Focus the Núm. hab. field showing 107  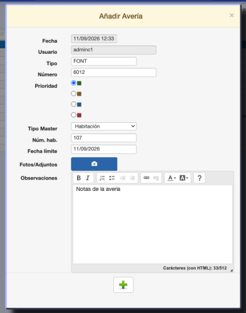[x=104, y=138]
